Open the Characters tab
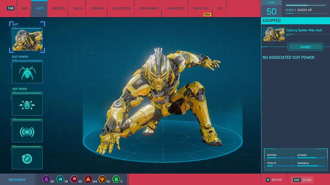Image resolution: width=330 pixels, height=185 pixels. point(176,8)
